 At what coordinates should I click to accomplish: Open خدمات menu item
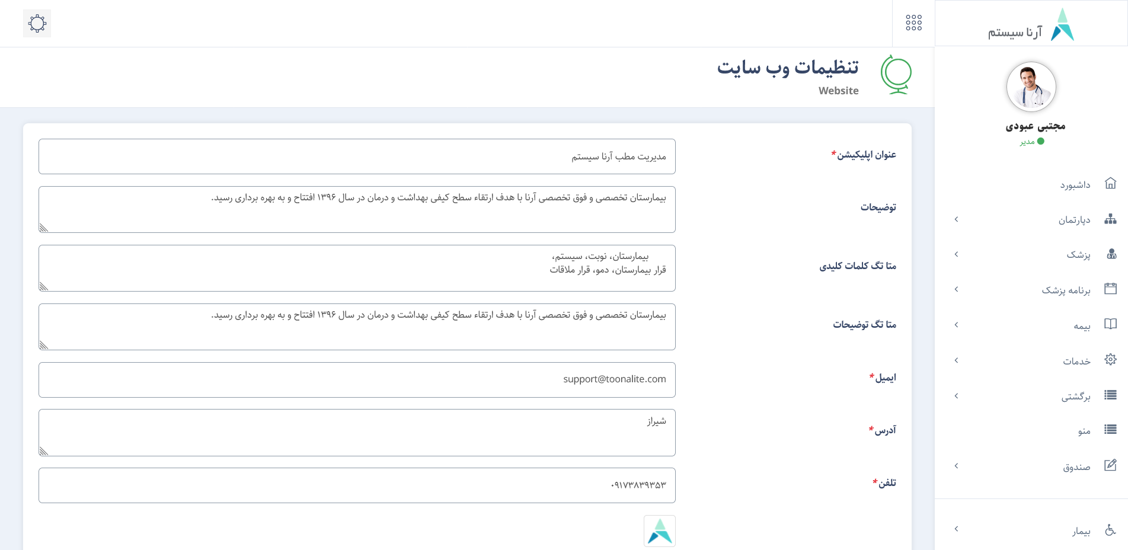click(1031, 360)
